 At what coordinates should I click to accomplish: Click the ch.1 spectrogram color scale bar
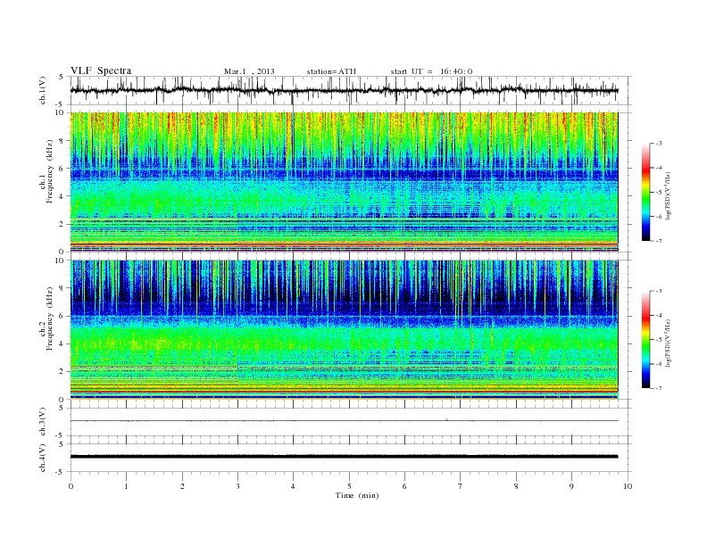(x=645, y=193)
